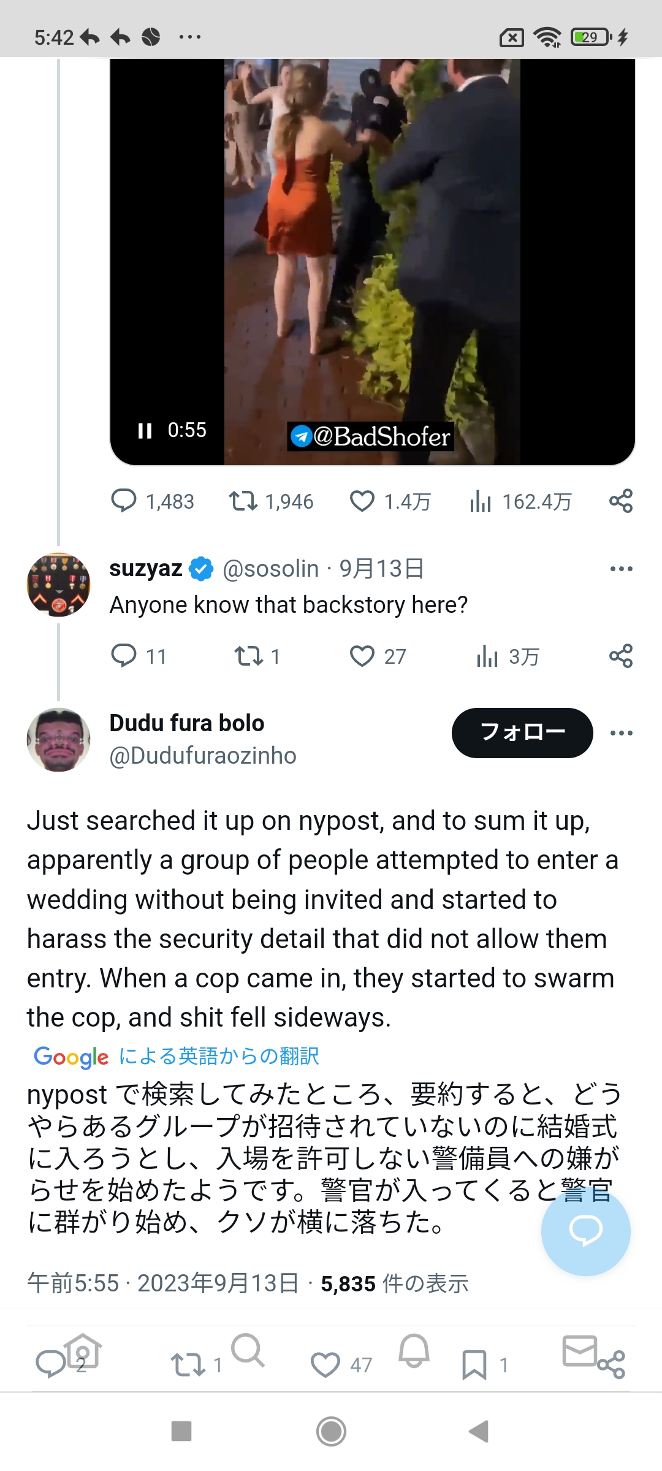Like suzyaz's tweet with 27 likes
Screen dimensions: 662x1471
[362, 656]
